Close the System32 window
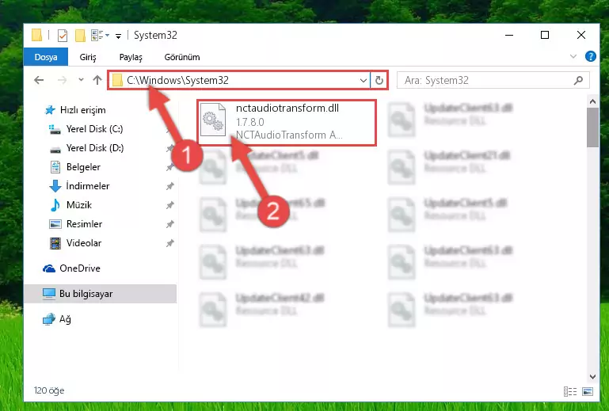The image size is (609, 411). [581, 35]
